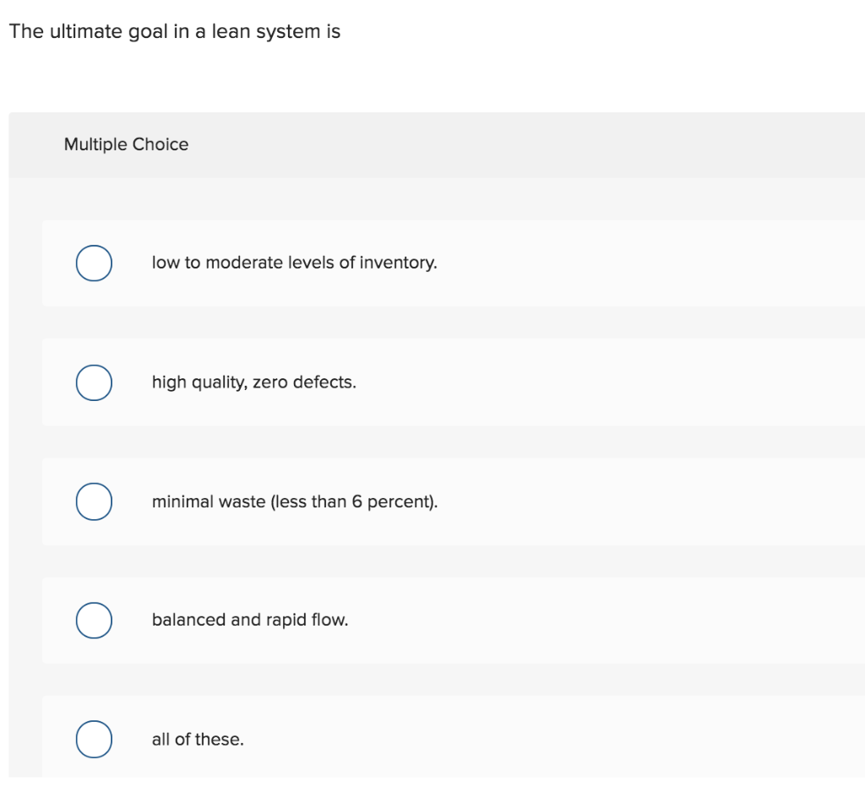Select the radio button for 'balanced and rapid flow'

pyautogui.click(x=94, y=621)
